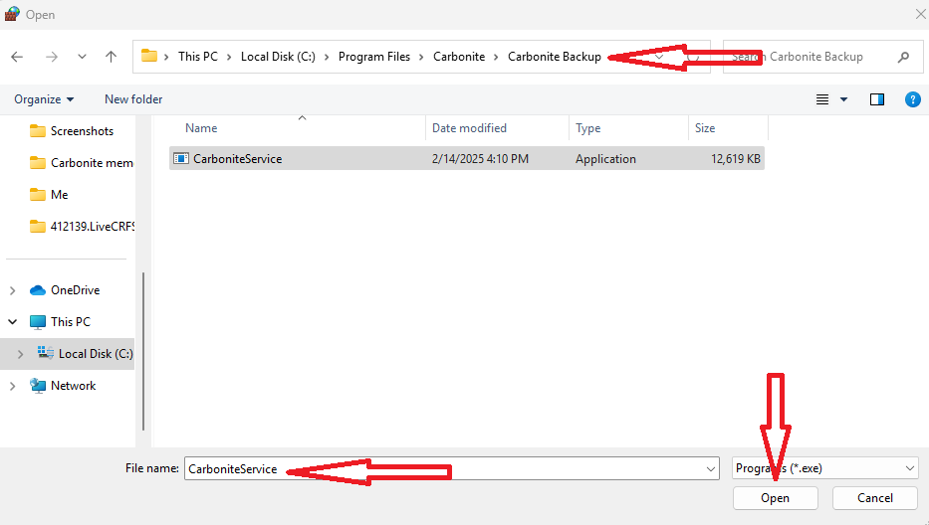Collapse the This PC tree node

[13, 322]
